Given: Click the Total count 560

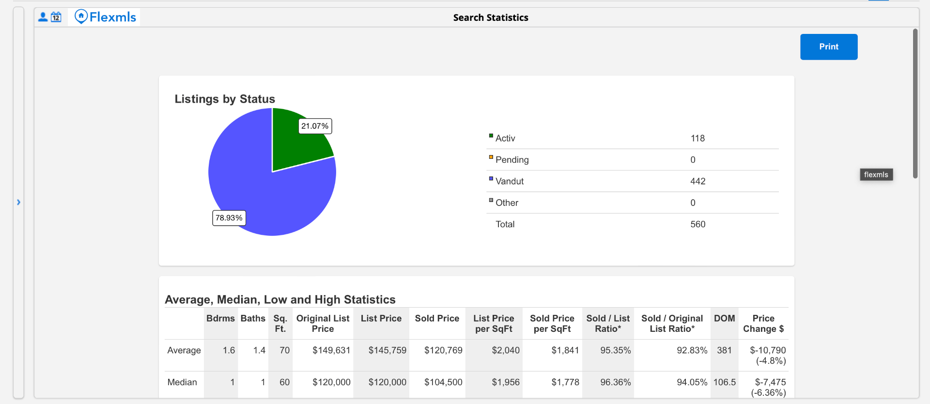Looking at the screenshot, I should click(698, 224).
